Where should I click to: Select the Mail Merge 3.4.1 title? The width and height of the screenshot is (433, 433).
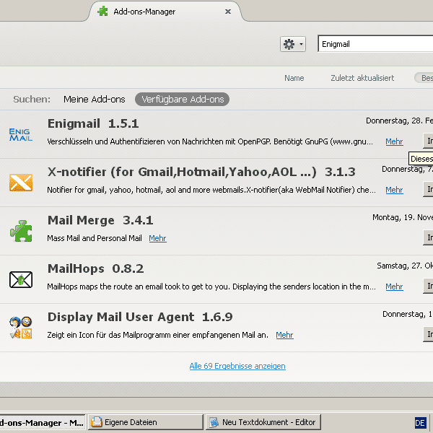[x=100, y=220]
